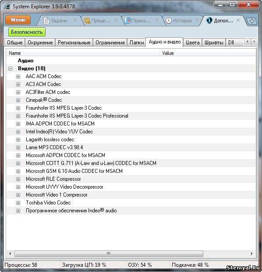Image resolution: width=262 pixels, height=272 pixels.
Task: Click the horizontal scrollbar left arrow
Action: pyautogui.click(x=10, y=254)
